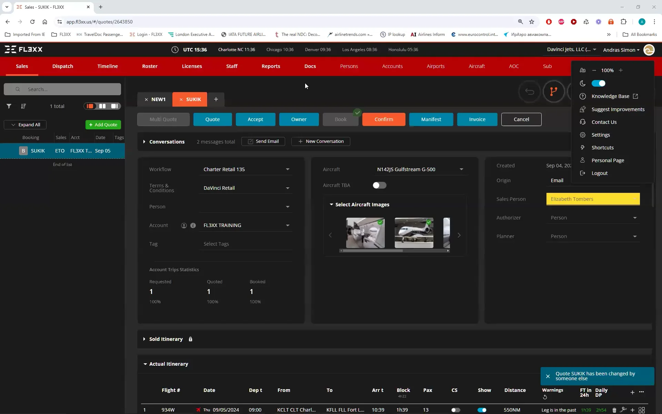
Task: Enable the Aircraft TBA toggle
Action: (379, 185)
